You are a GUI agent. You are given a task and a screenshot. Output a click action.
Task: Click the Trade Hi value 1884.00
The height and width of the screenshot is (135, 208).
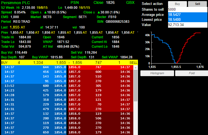click(25, 37)
